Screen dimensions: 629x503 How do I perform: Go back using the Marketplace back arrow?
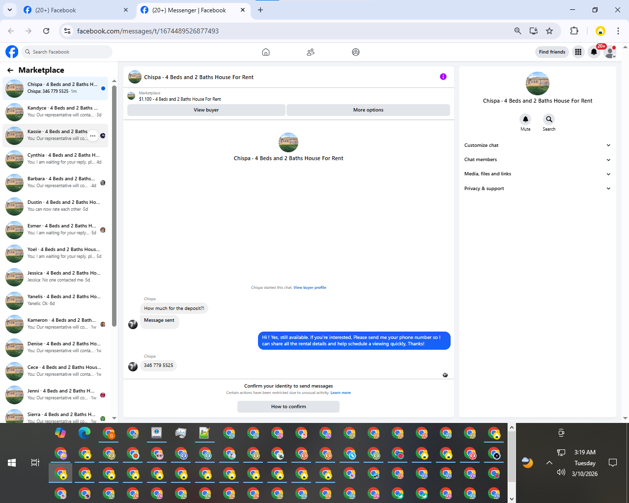(x=10, y=70)
